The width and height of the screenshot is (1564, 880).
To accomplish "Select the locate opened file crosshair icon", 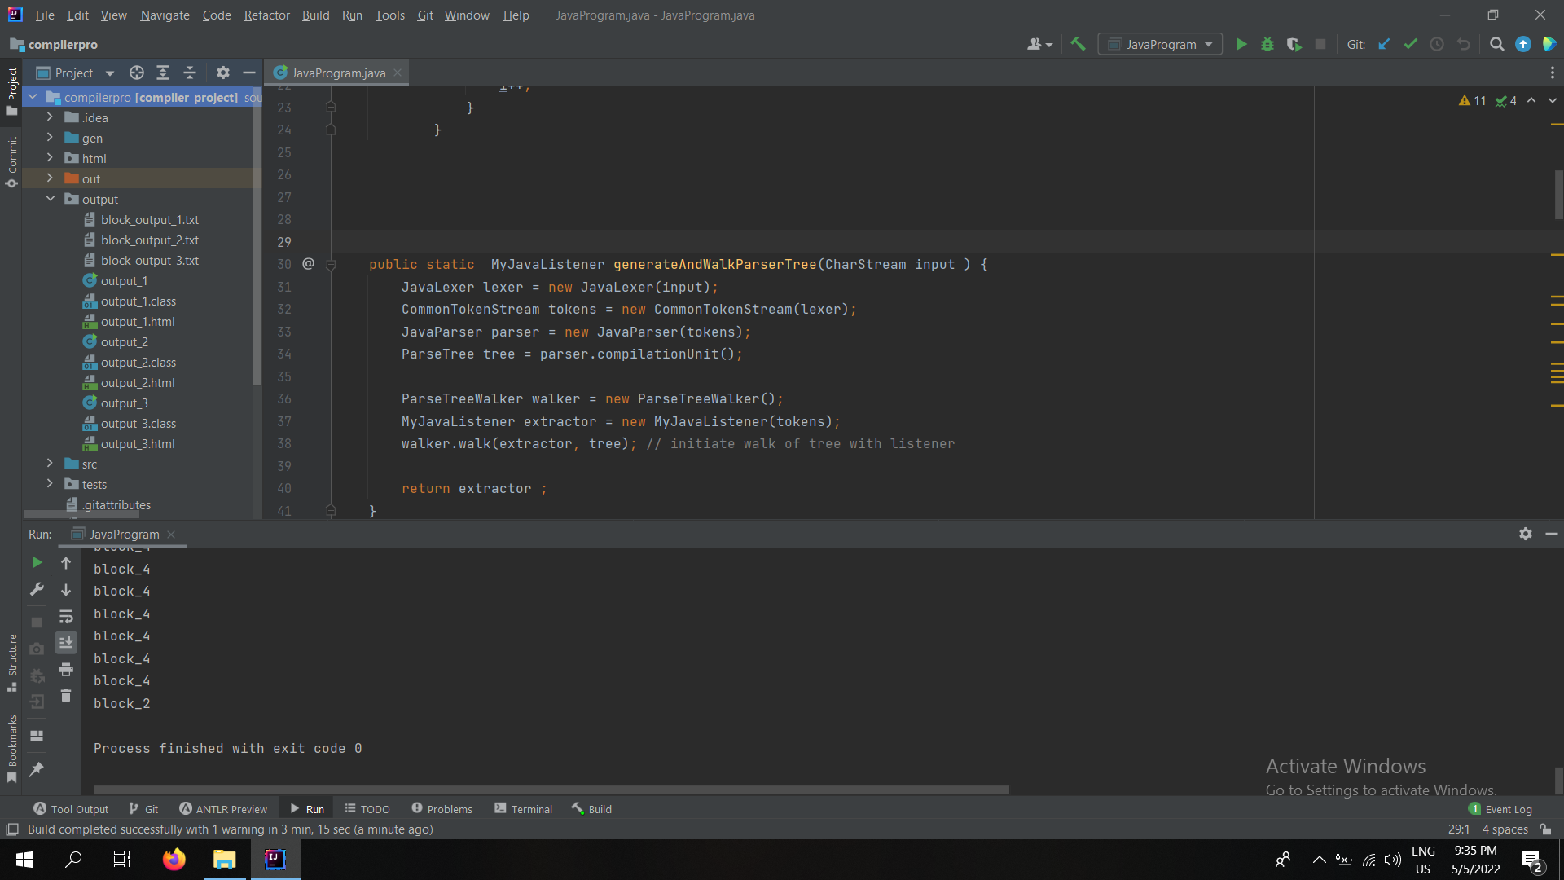I will (136, 73).
